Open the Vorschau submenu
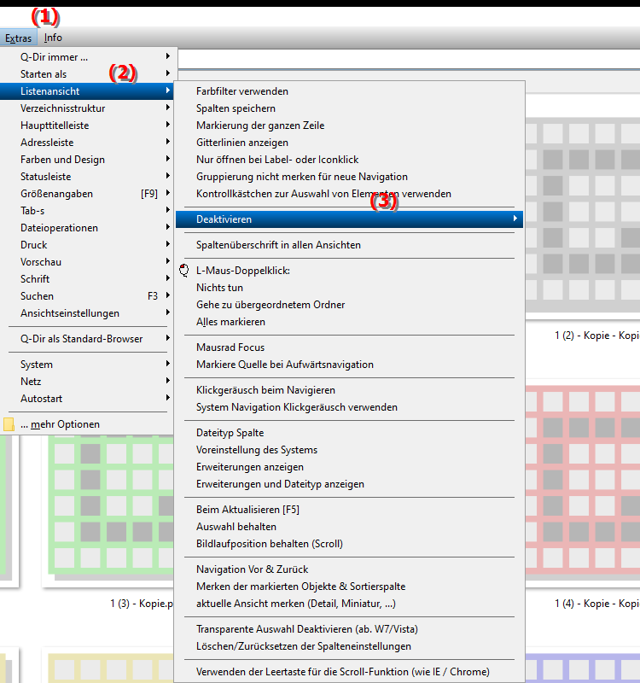This screenshot has width=640, height=683. (x=87, y=262)
